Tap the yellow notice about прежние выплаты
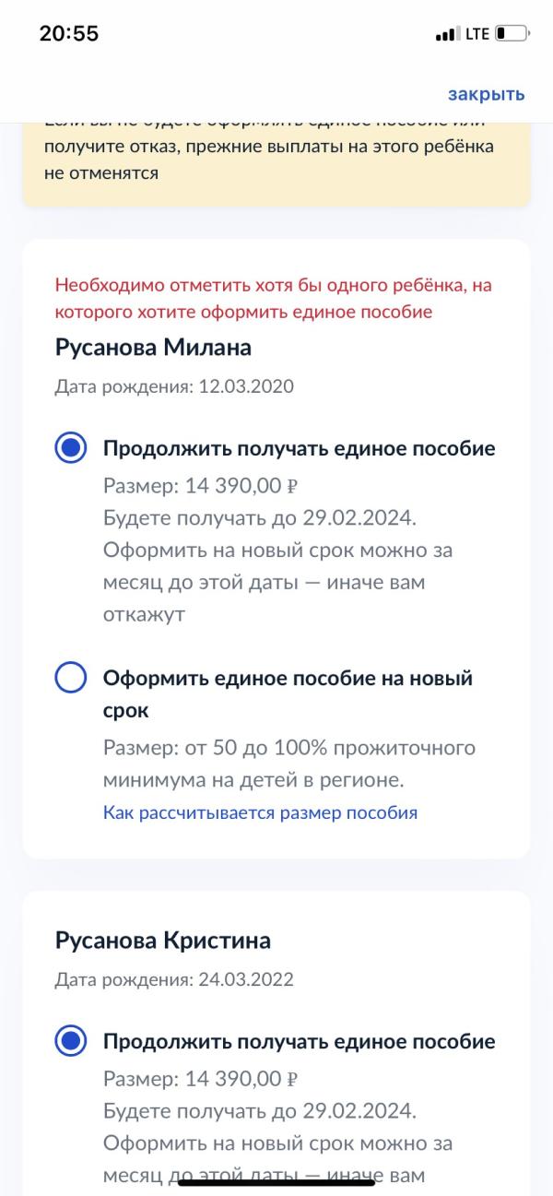Image resolution: width=553 pixels, height=1196 pixels. tap(276, 160)
